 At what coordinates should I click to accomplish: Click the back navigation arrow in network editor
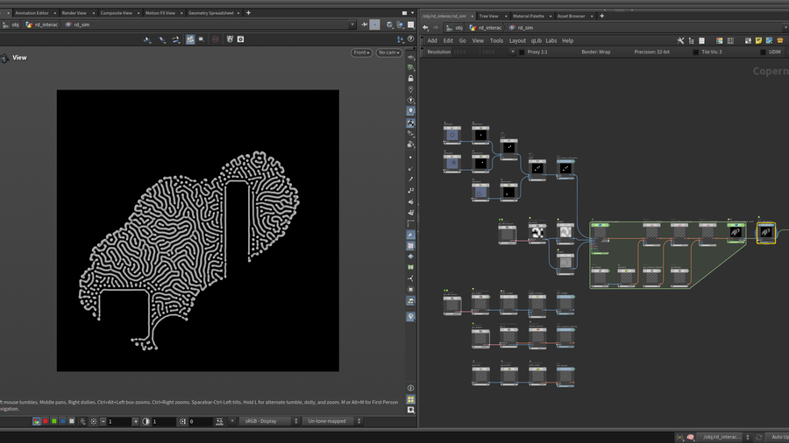tap(425, 28)
